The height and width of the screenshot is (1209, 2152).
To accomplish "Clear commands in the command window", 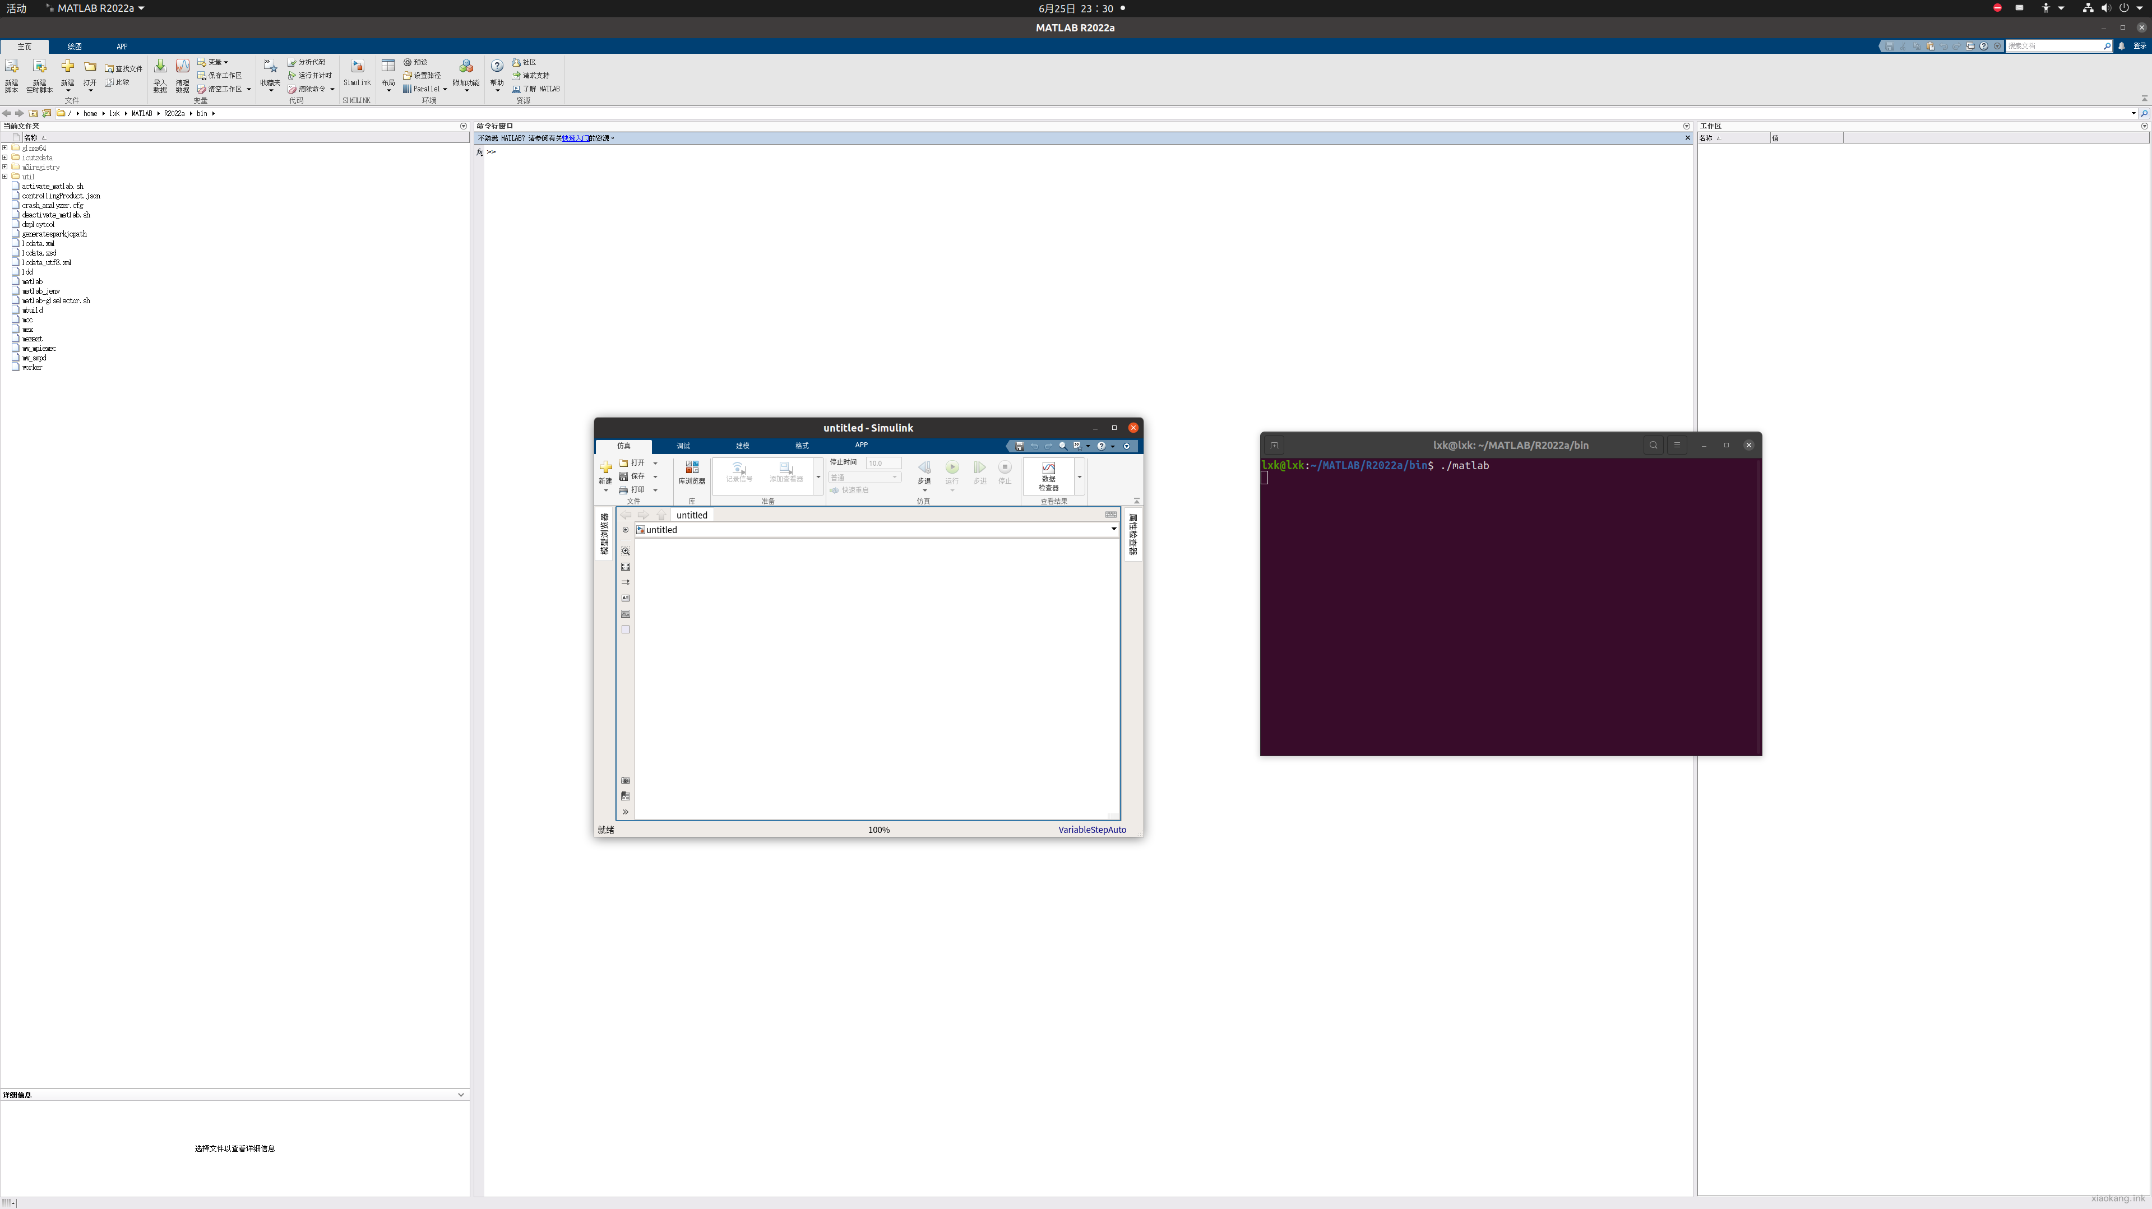I will 311,89.
